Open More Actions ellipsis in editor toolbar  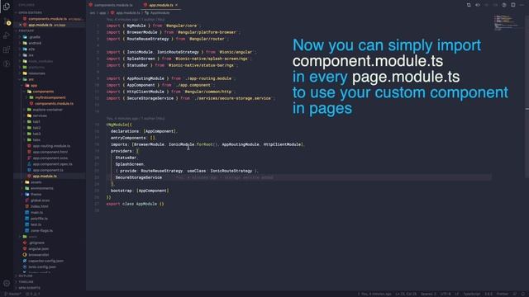522,5
